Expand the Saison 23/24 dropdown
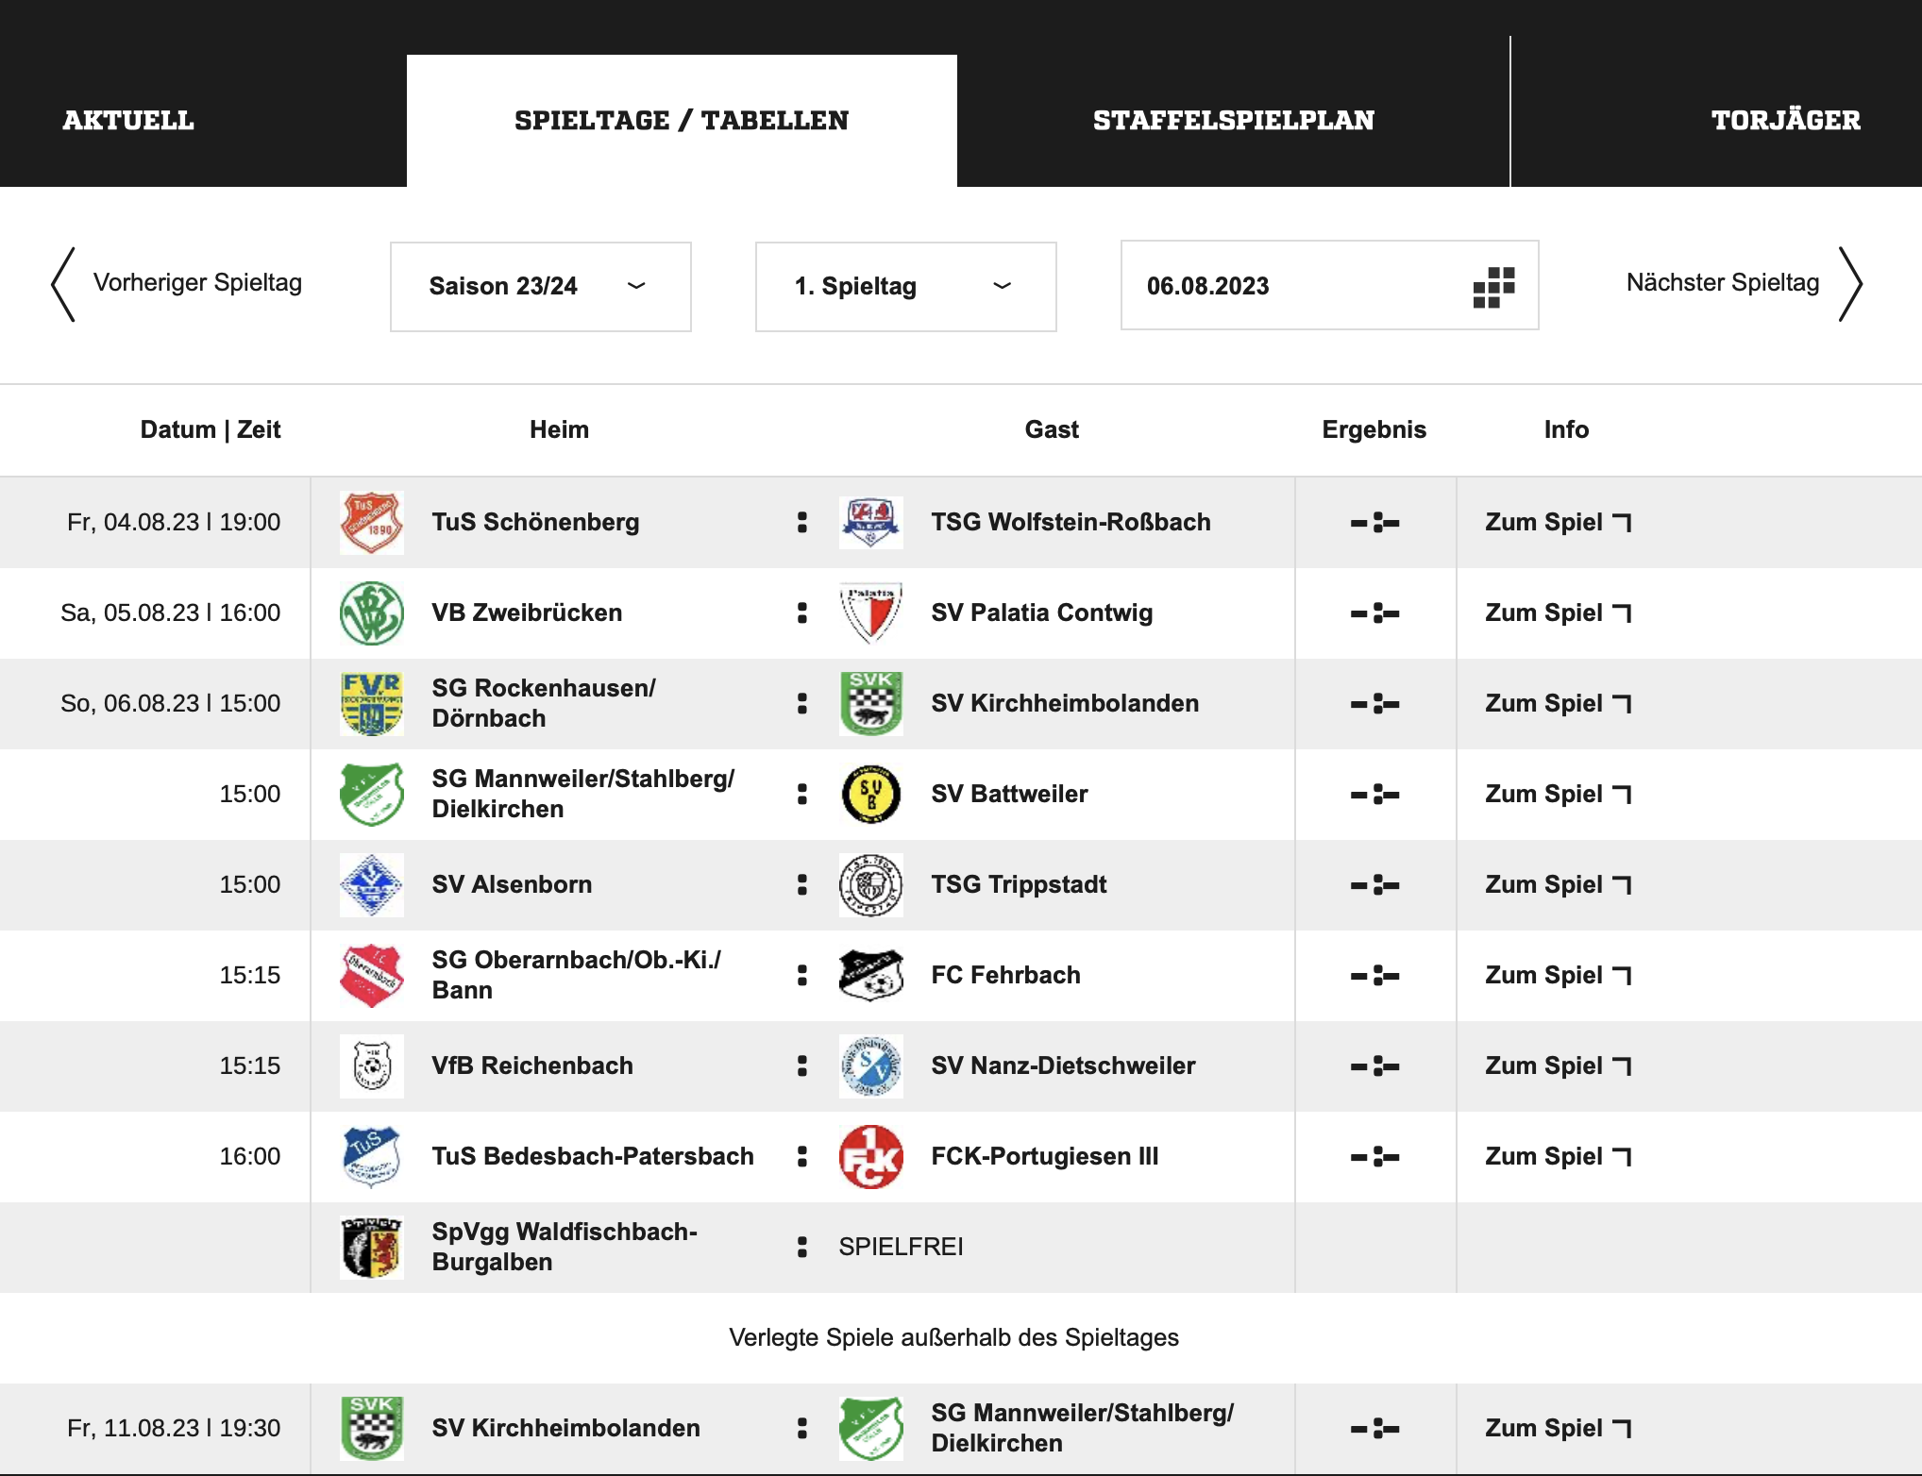Screen dimensions: 1922x1476 (540, 286)
